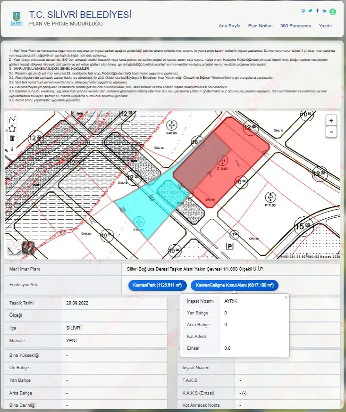Click the Facebook icon in header
The width and height of the screenshot is (346, 412).
pyautogui.click(x=317, y=11)
